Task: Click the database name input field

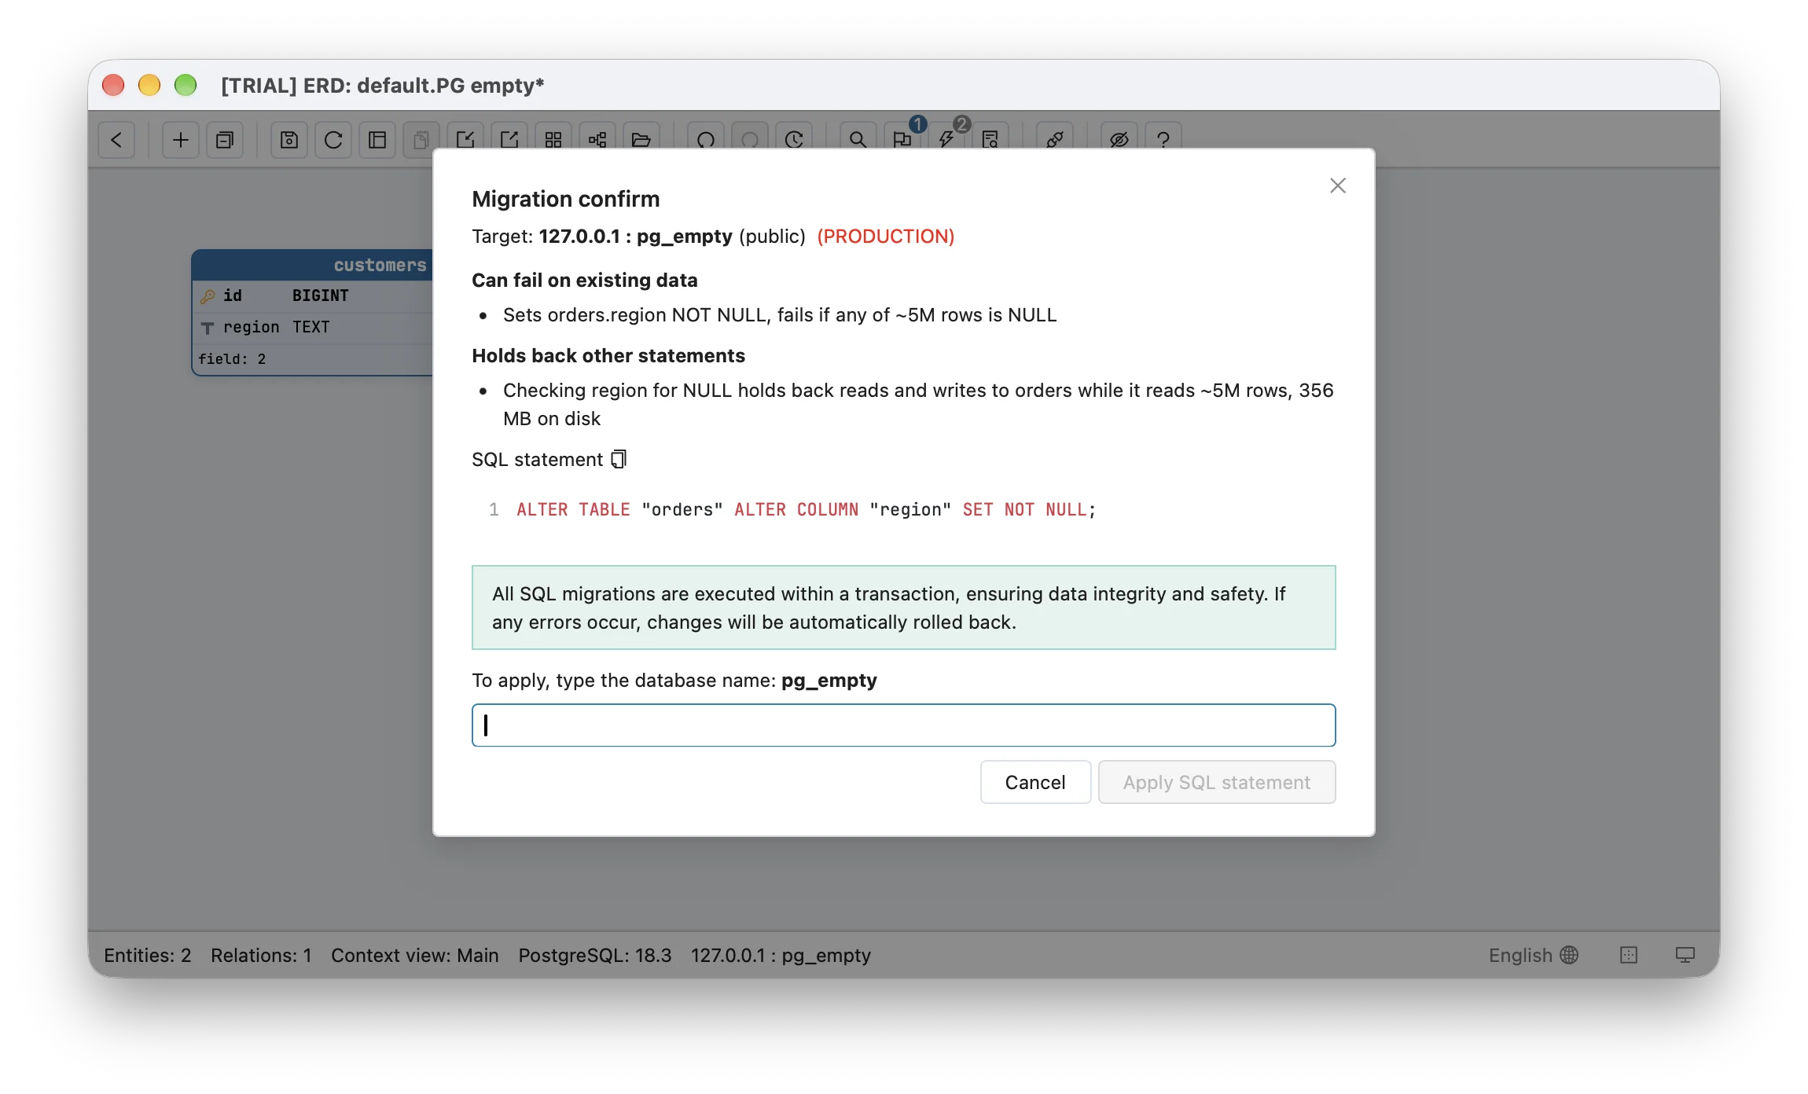Action: pos(903,725)
